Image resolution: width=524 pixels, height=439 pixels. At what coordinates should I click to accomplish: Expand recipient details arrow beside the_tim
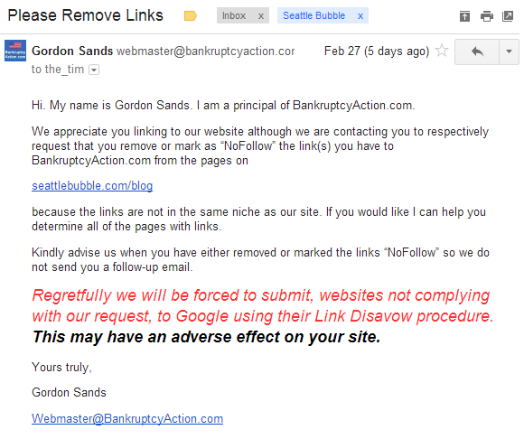point(94,70)
